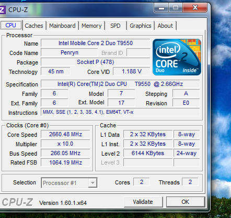Select the CPU tab
The image size is (231, 218).
click(x=11, y=25)
